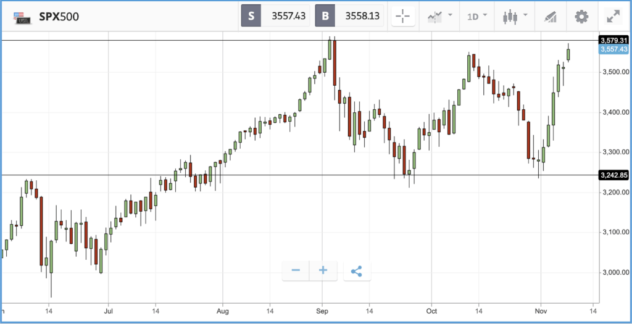Select the drawing pencil tool

pyautogui.click(x=550, y=17)
